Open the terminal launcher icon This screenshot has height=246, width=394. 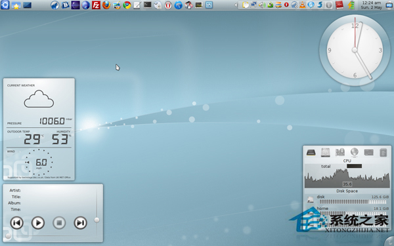click(148, 5)
